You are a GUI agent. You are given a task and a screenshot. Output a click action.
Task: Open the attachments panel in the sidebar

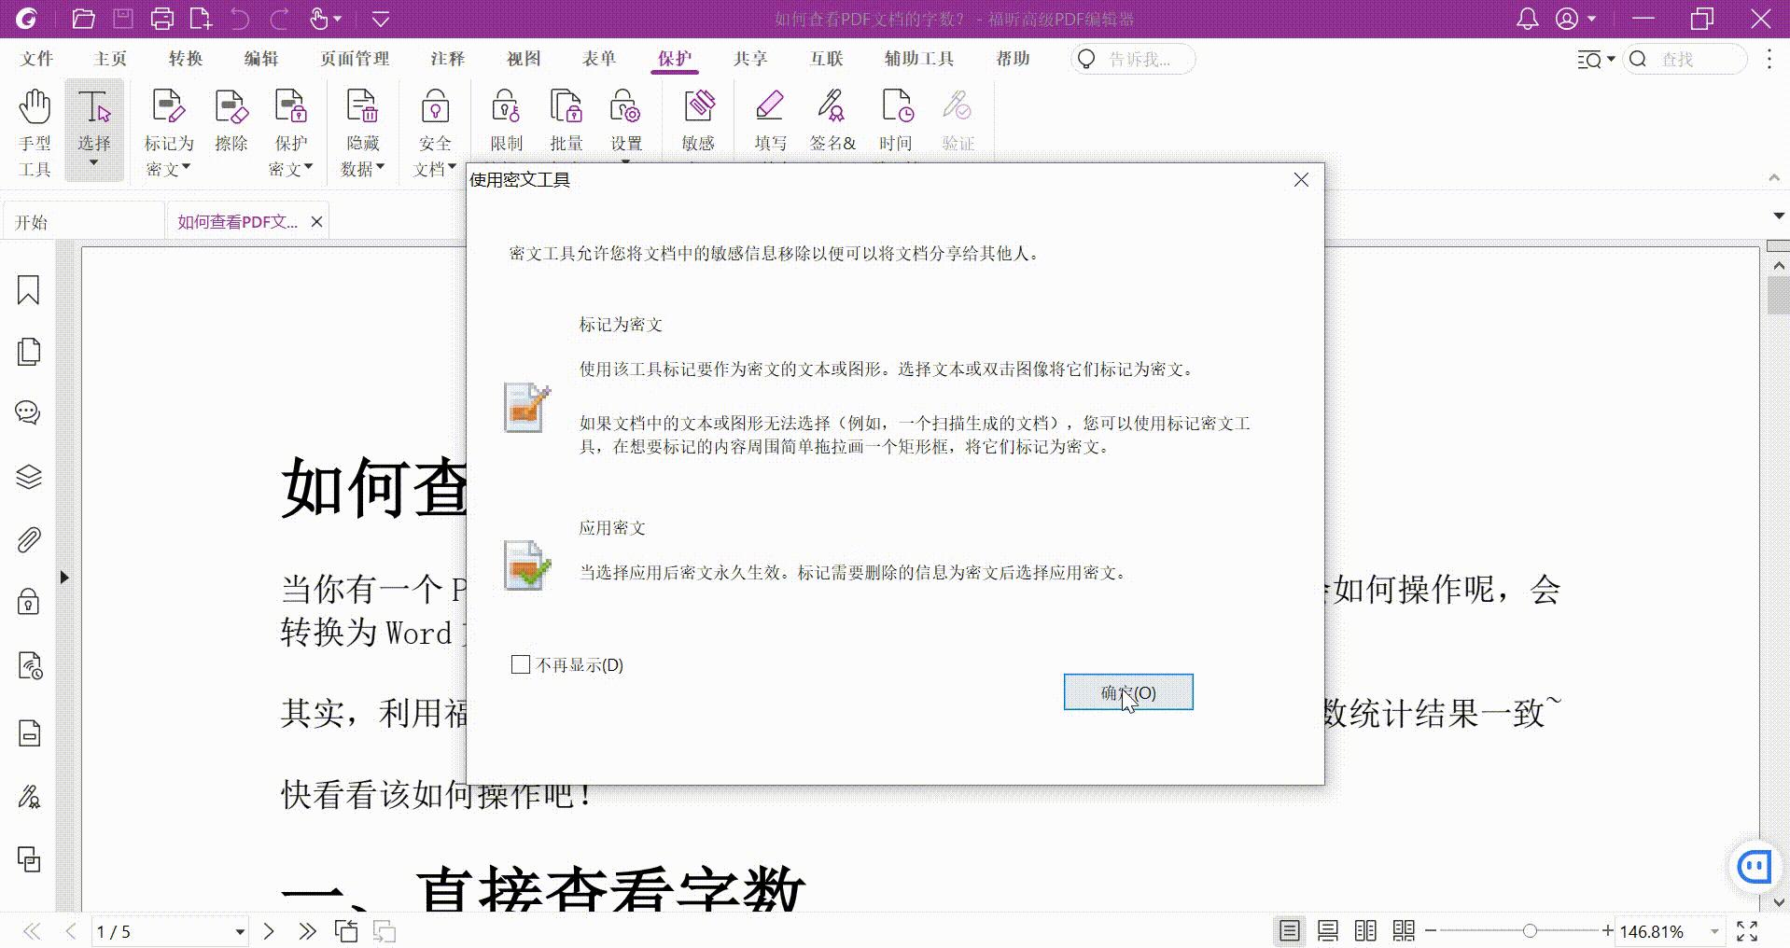point(28,539)
